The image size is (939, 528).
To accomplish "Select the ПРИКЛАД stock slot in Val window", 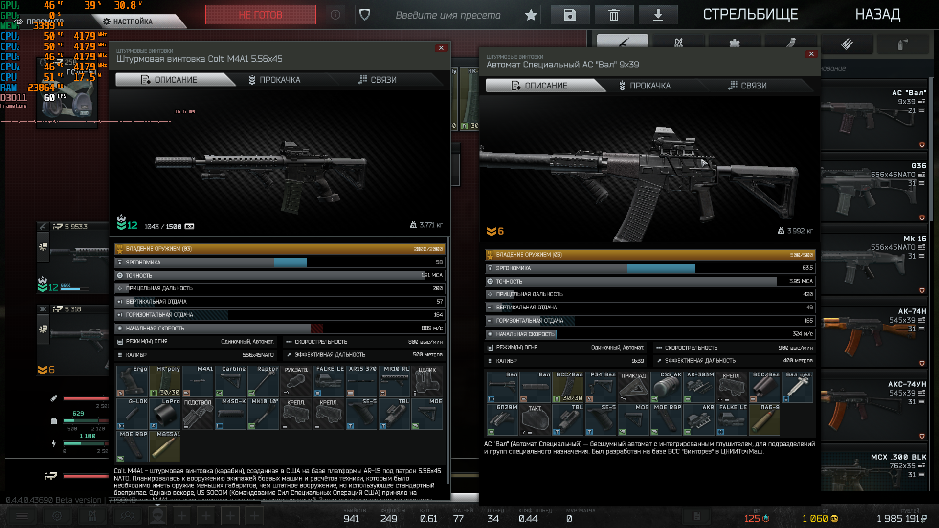I will pyautogui.click(x=633, y=387).
